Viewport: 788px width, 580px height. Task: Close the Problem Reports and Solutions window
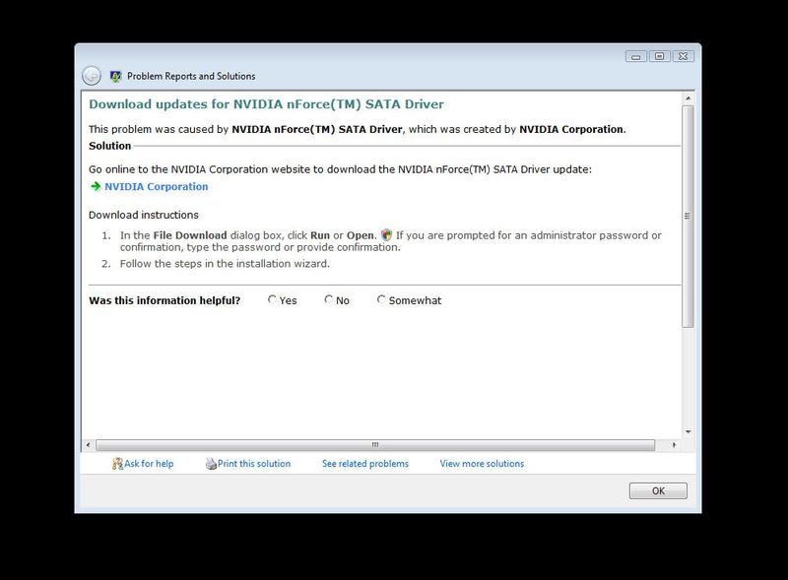point(683,56)
